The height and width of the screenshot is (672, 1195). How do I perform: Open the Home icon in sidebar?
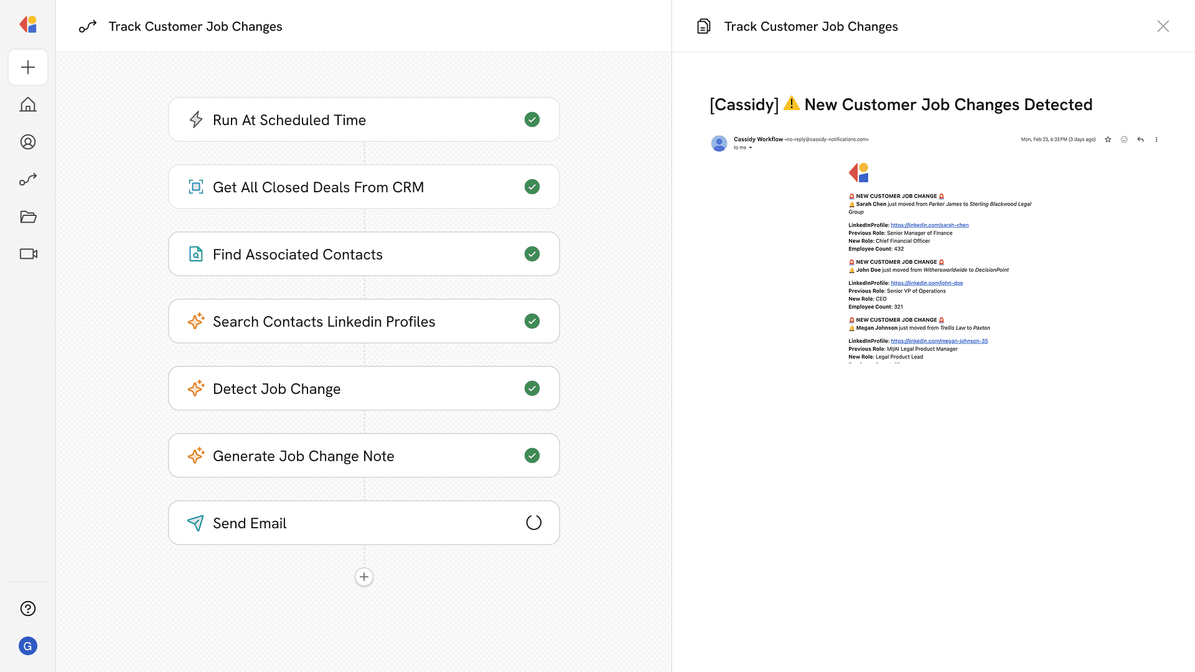coord(28,105)
